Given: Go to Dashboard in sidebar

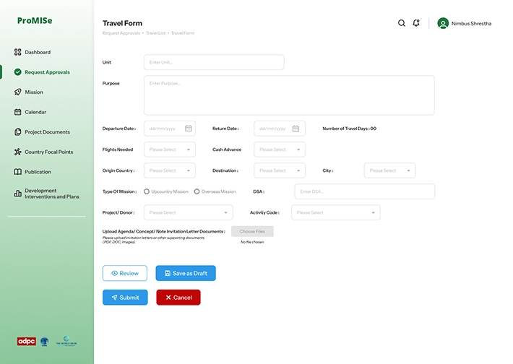Looking at the screenshot, I should 37,53.
